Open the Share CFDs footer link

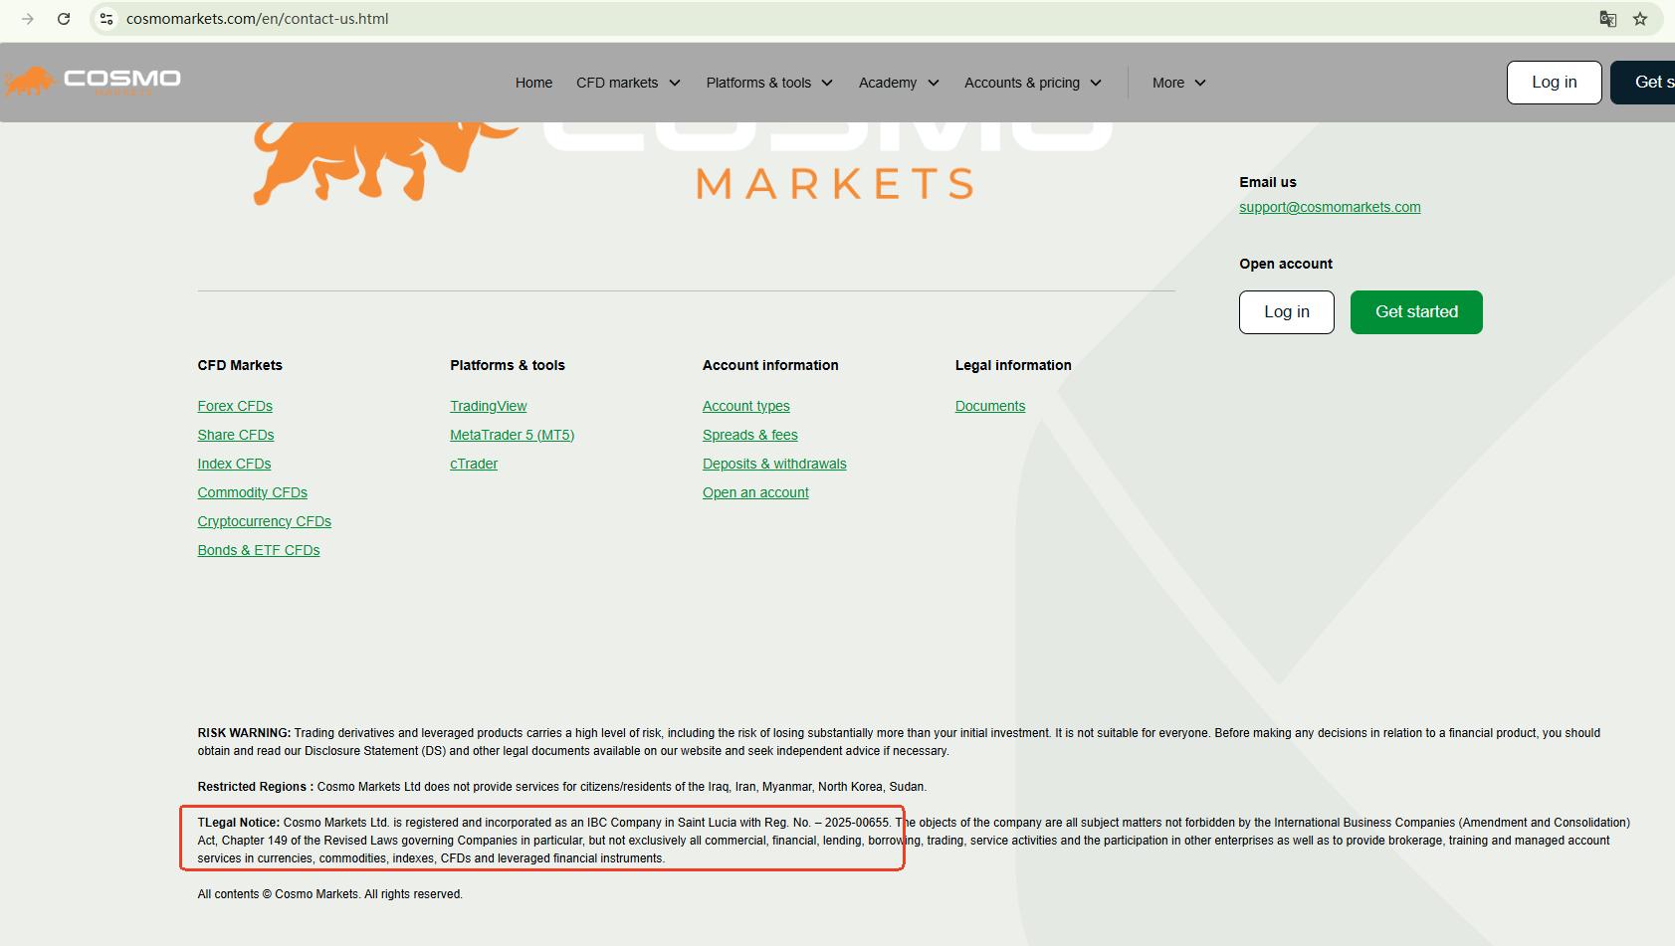pyautogui.click(x=236, y=435)
